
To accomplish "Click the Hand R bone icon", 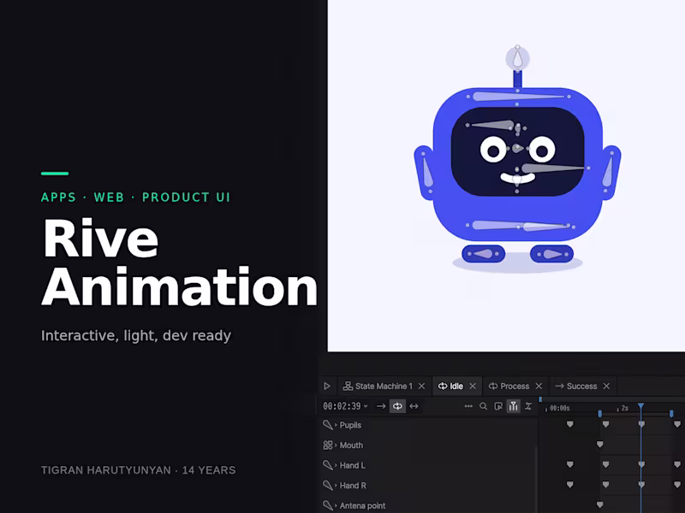I will (328, 485).
